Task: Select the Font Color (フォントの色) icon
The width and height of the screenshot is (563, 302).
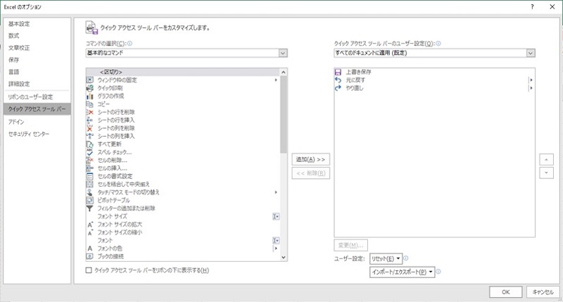Action: coord(90,248)
